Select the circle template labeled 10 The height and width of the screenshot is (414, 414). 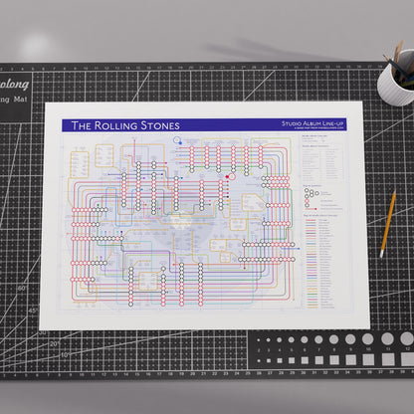pos(367,339)
